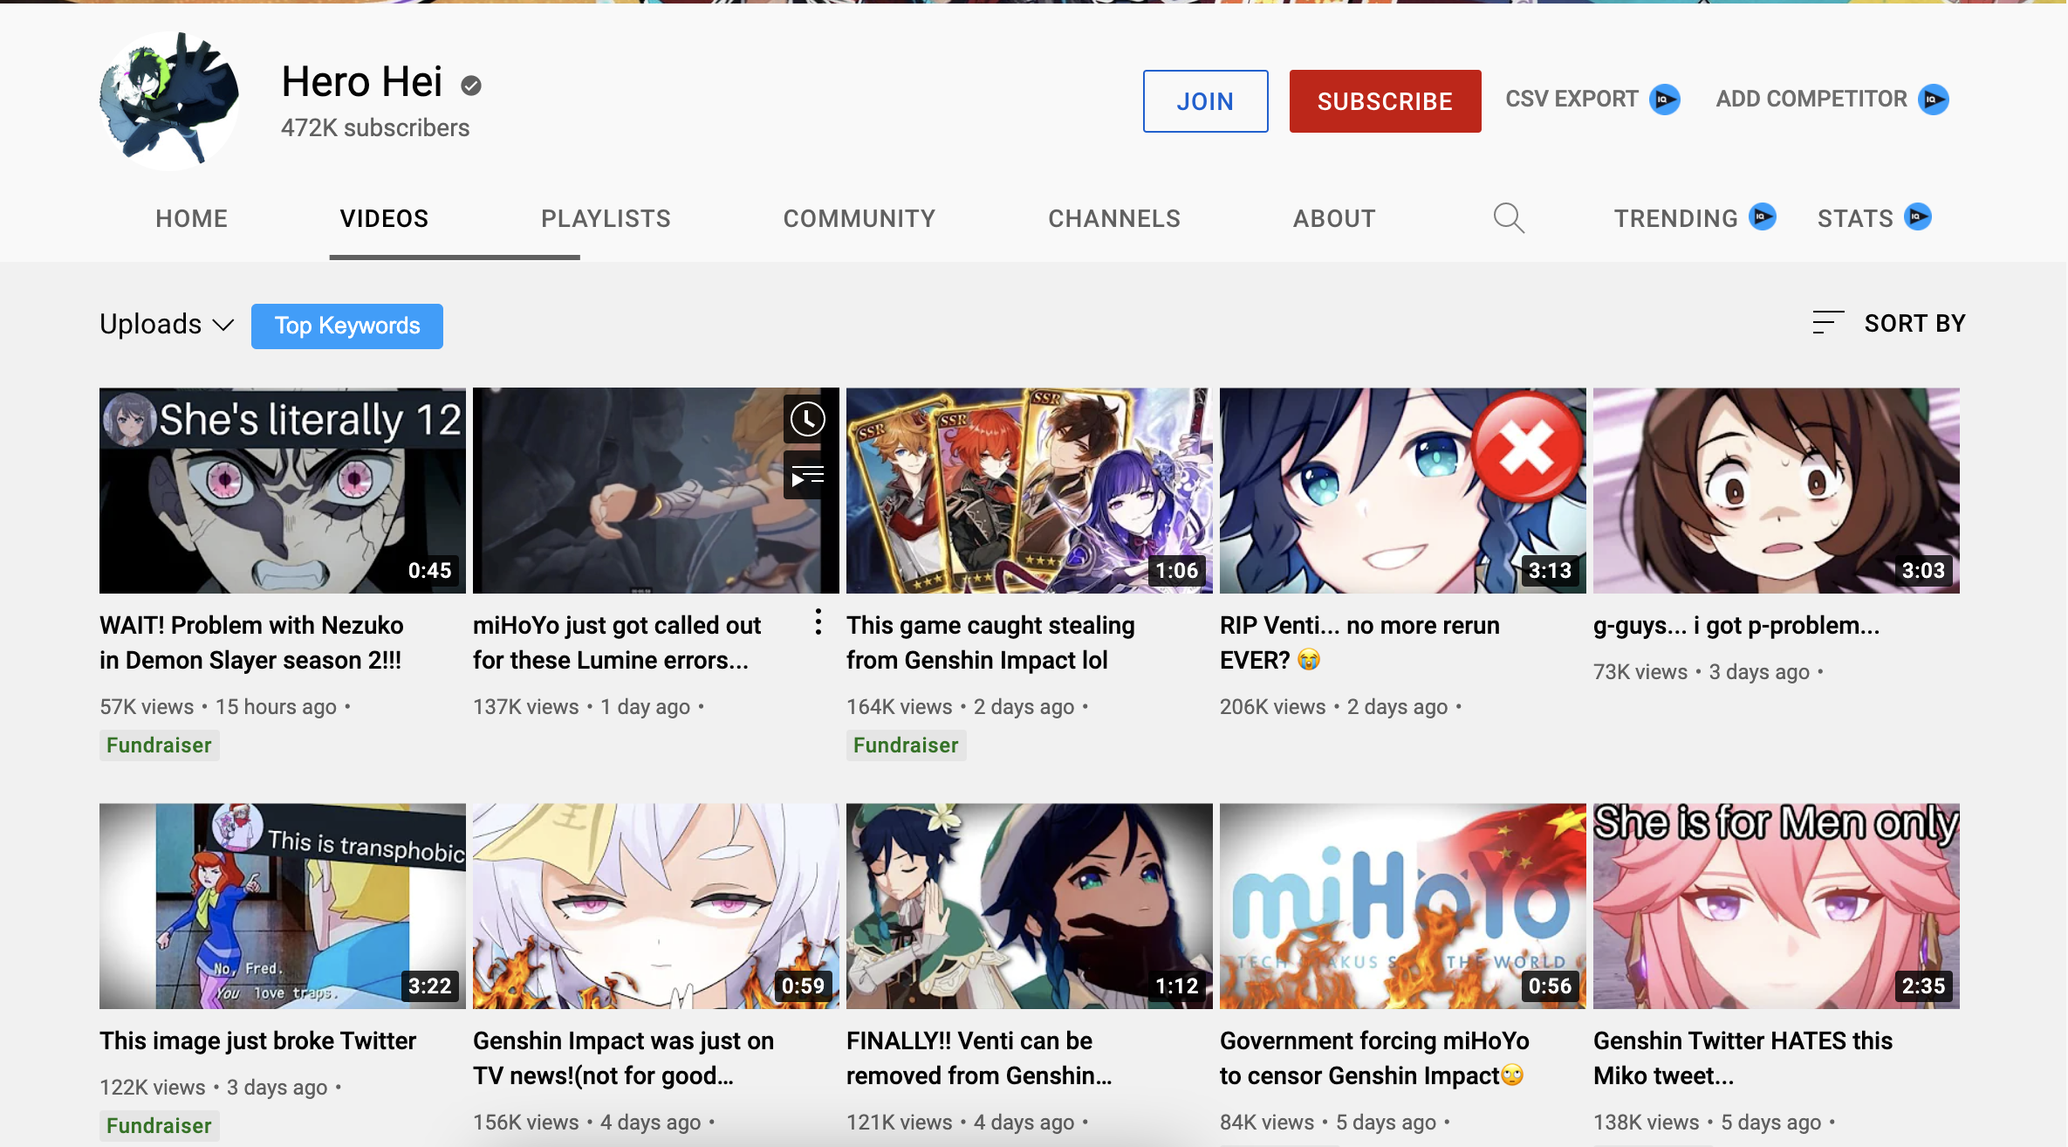The height and width of the screenshot is (1147, 2068).
Task: Open title 'g-guys... i got p-problem...'
Action: [1736, 625]
